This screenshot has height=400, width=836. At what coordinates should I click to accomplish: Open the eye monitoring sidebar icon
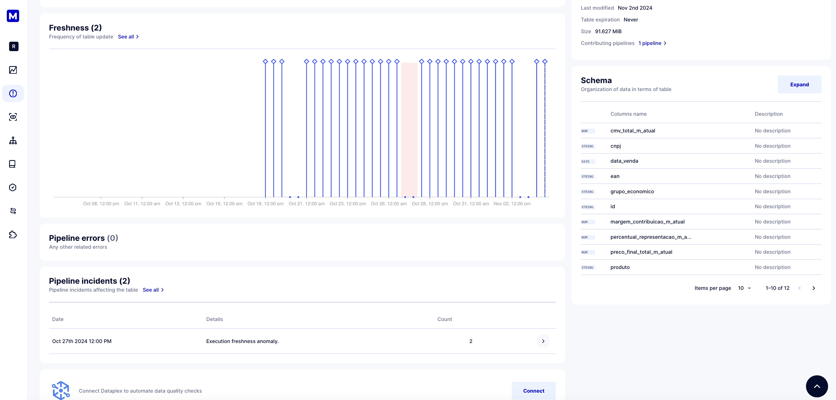(13, 117)
